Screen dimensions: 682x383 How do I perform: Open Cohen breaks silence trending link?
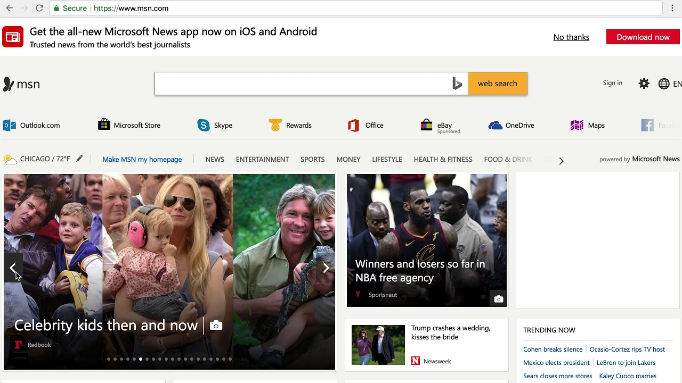click(x=553, y=349)
